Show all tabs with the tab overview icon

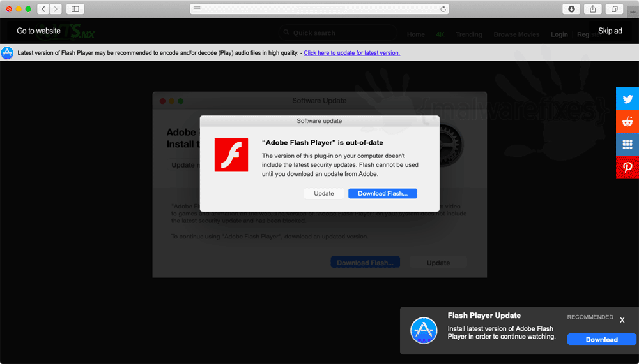click(x=615, y=9)
